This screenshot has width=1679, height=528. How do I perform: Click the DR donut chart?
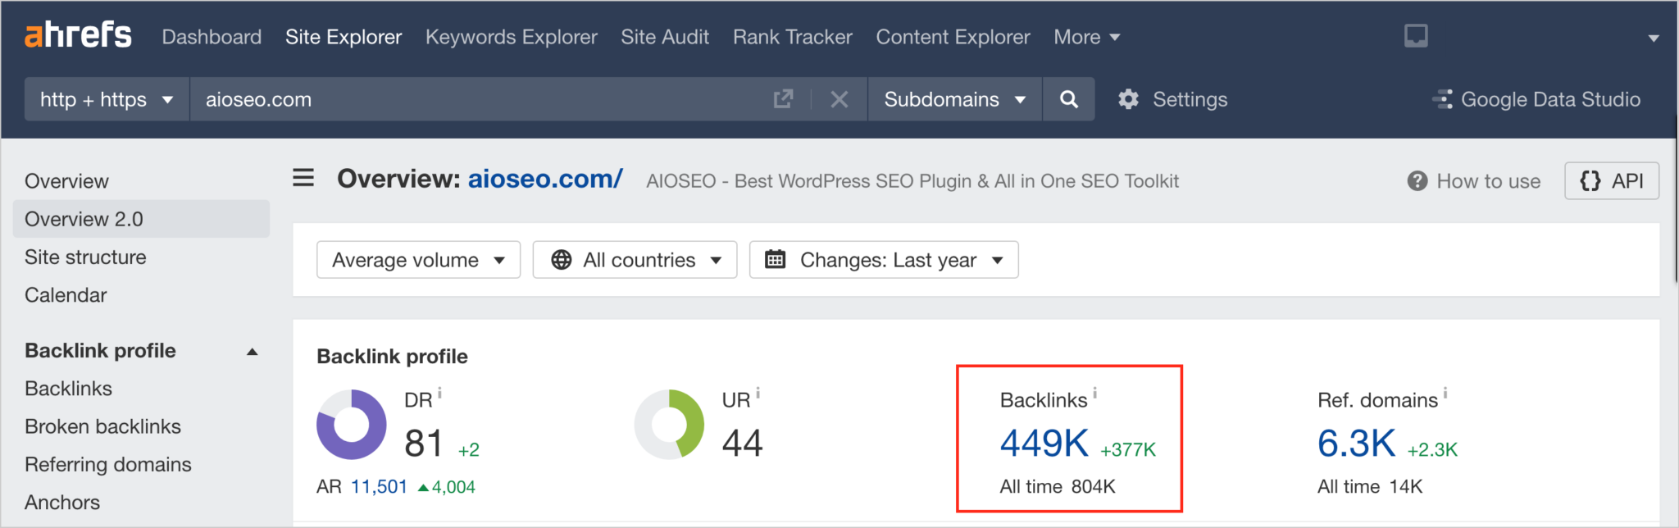[x=352, y=425]
